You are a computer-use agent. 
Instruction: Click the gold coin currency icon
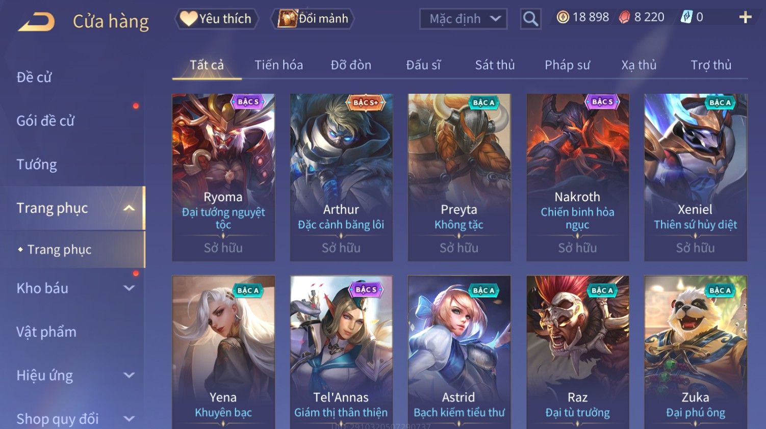[x=563, y=17]
